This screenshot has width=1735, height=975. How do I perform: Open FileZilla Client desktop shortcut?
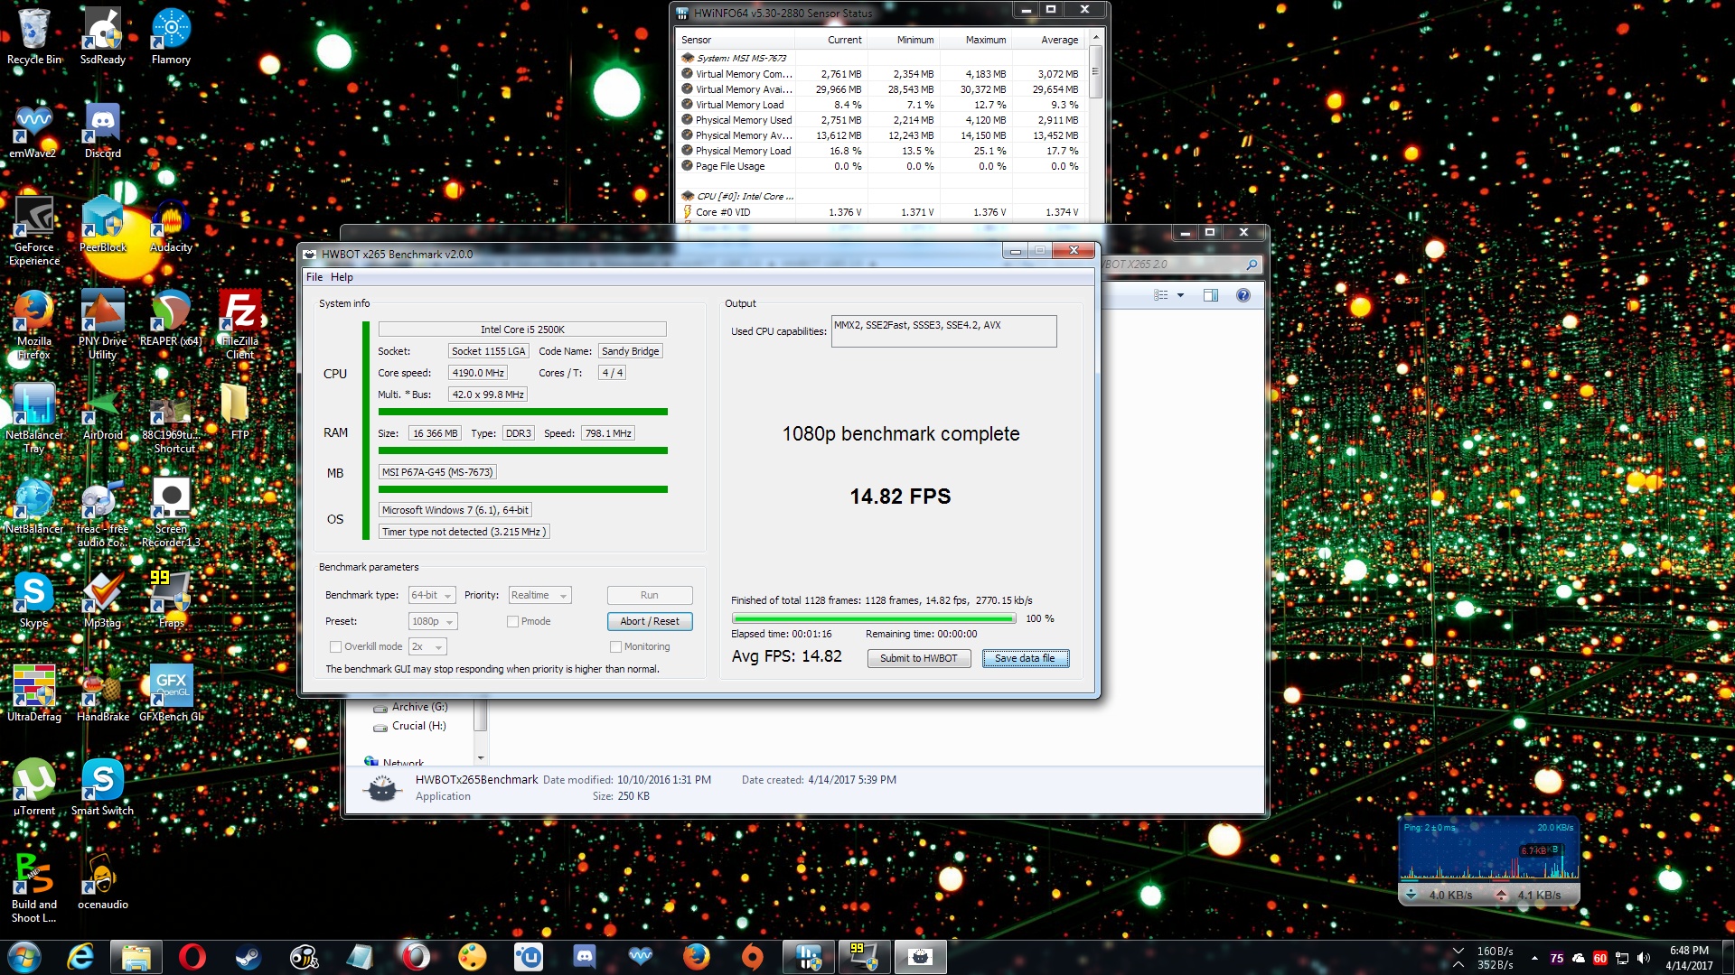pos(240,325)
